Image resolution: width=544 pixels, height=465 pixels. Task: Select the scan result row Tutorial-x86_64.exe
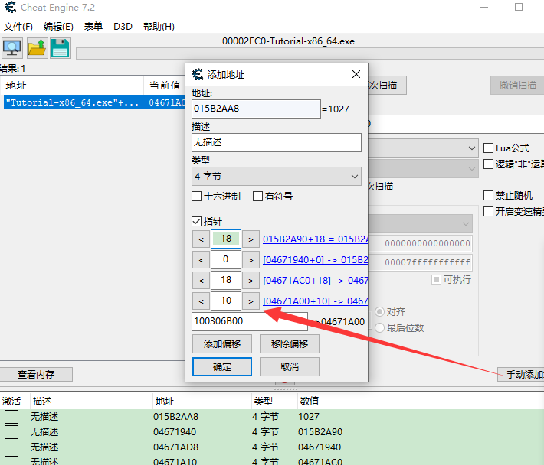click(94, 102)
